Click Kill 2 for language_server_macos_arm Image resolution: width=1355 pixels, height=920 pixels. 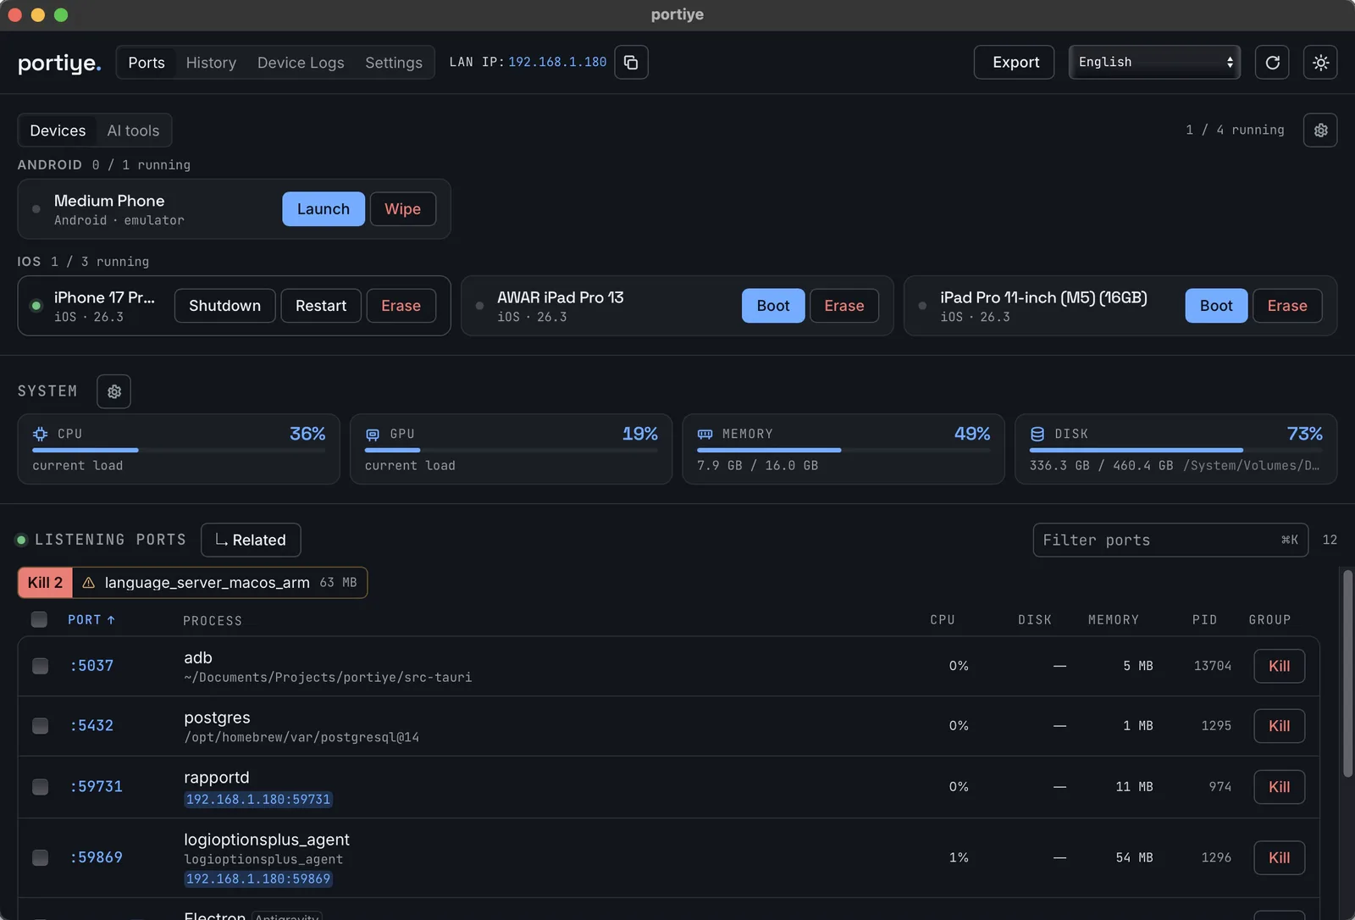point(45,583)
